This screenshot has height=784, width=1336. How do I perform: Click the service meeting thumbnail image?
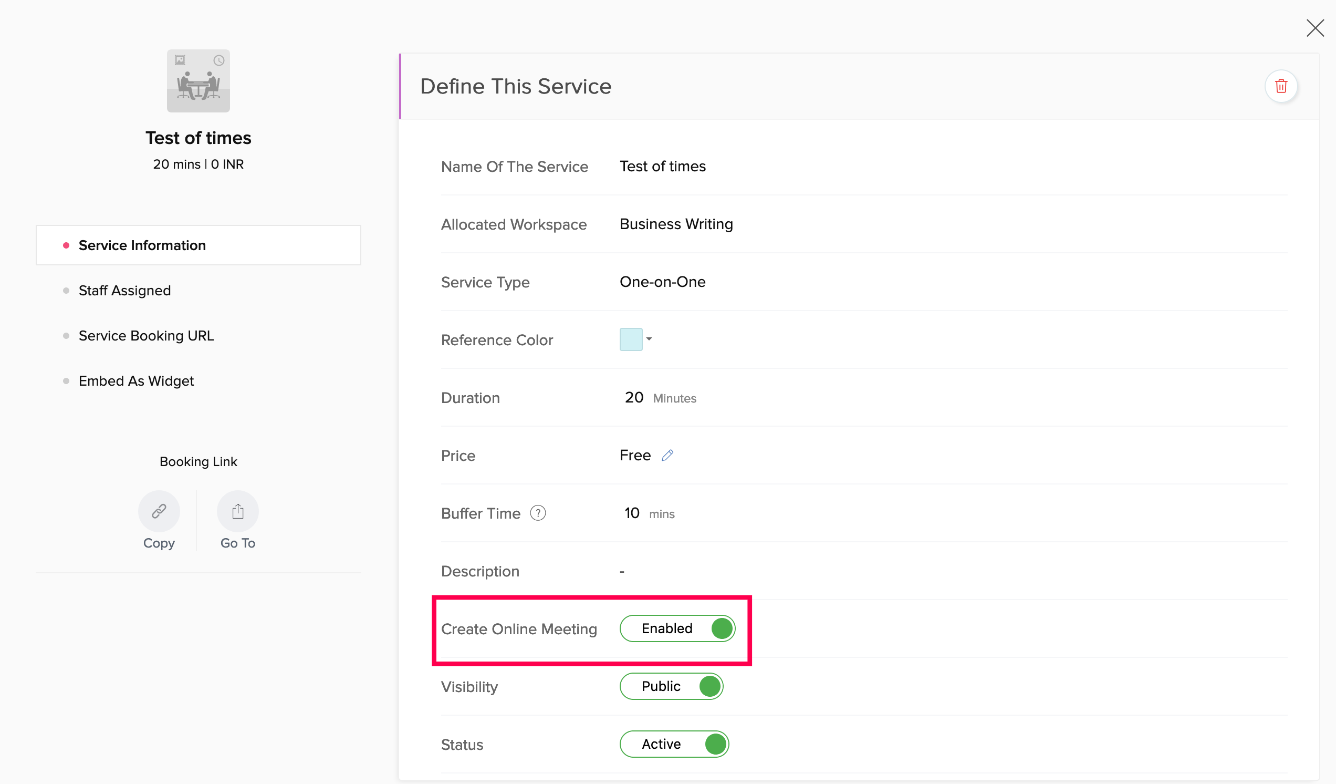[199, 80]
